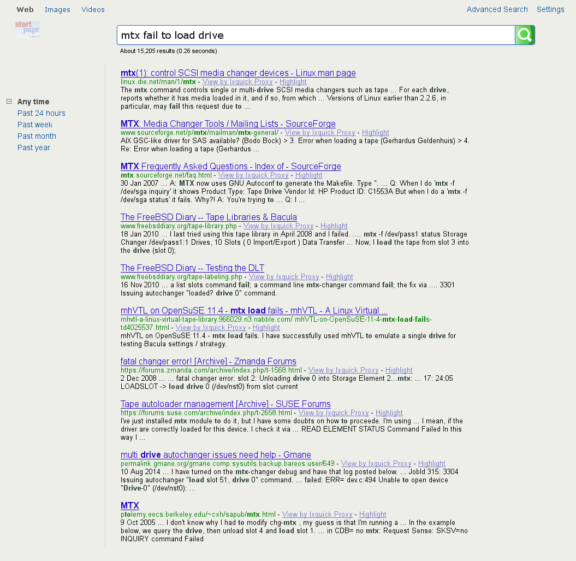Select the Web tab
Screen dimensions: 576x561
click(x=25, y=9)
